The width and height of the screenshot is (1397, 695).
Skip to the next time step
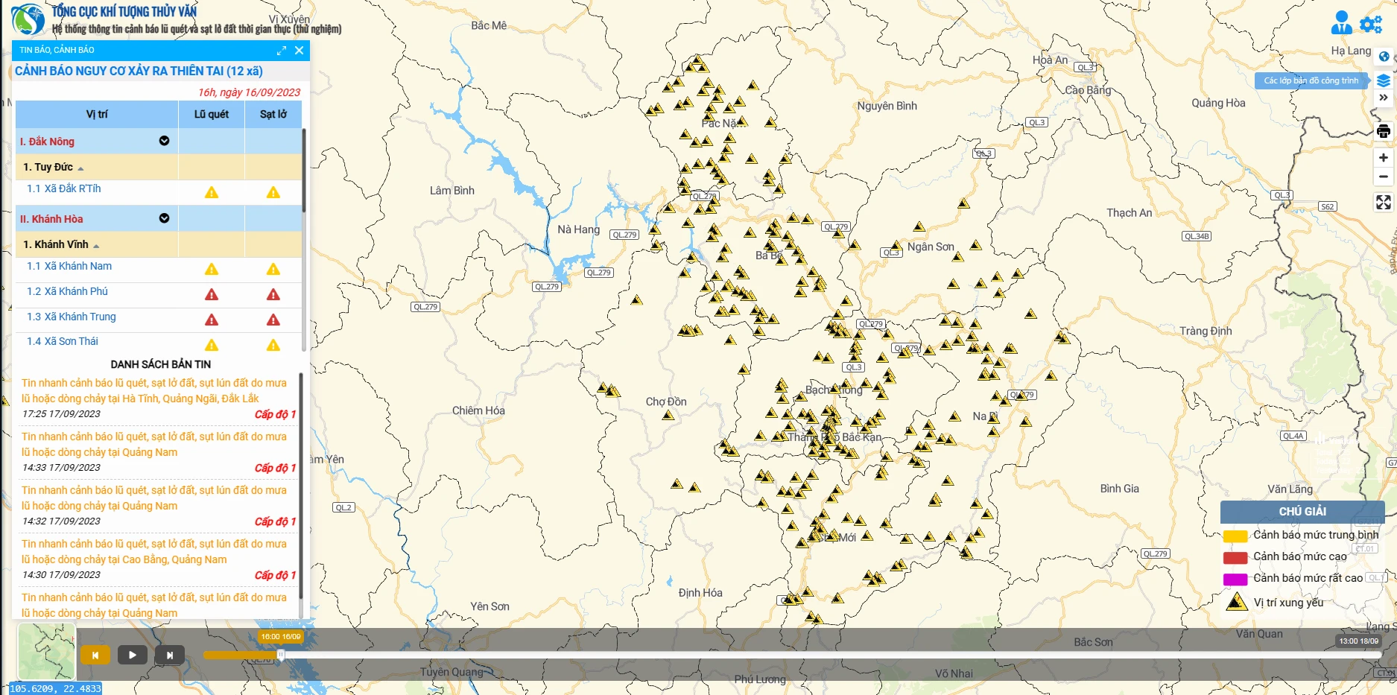170,656
